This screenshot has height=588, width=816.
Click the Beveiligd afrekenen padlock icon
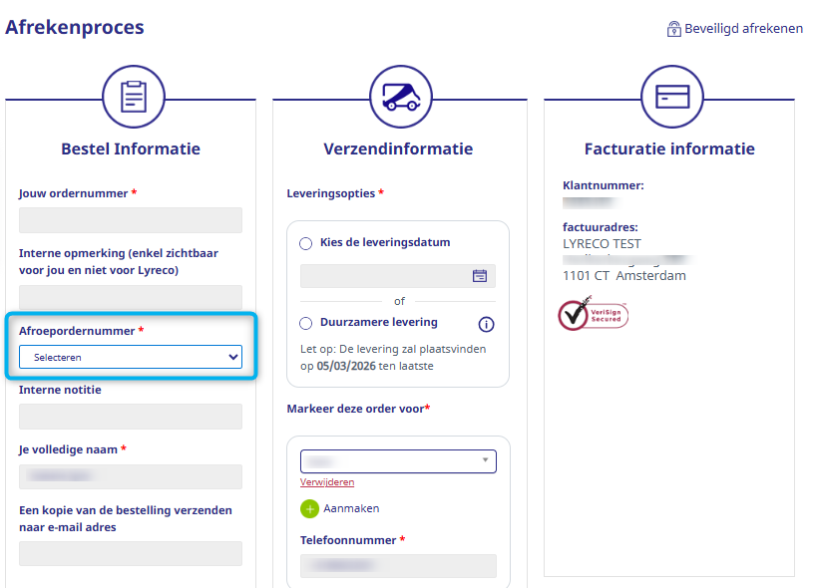coord(674,29)
